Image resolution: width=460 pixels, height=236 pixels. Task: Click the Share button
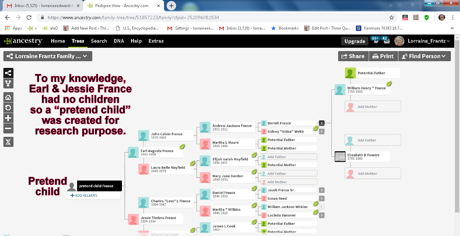click(x=353, y=56)
